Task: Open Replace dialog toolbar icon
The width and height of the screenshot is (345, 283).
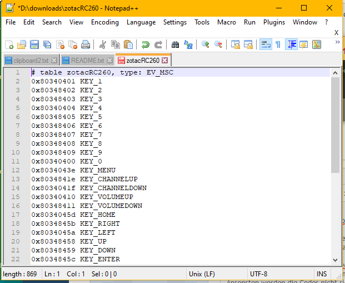Action: coord(188,44)
